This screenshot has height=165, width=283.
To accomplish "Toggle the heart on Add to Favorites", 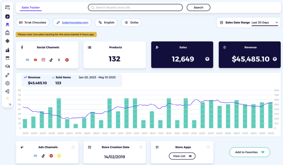I will [262, 152].
